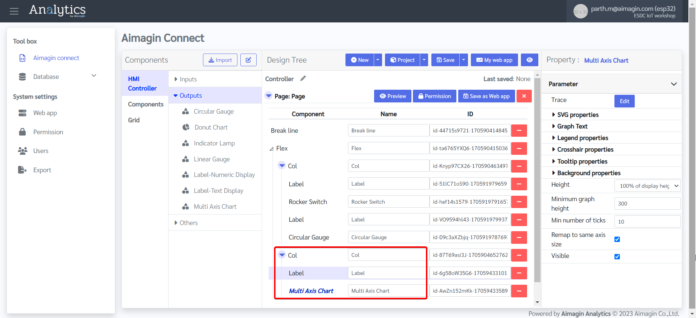Open Web app system settings
The width and height of the screenshot is (696, 318).
(x=45, y=113)
